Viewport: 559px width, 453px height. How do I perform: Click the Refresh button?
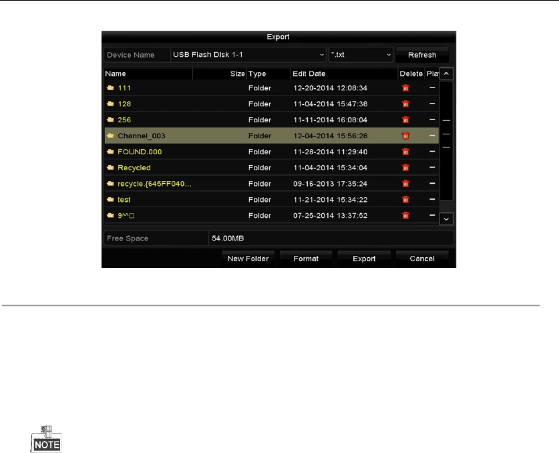422,55
